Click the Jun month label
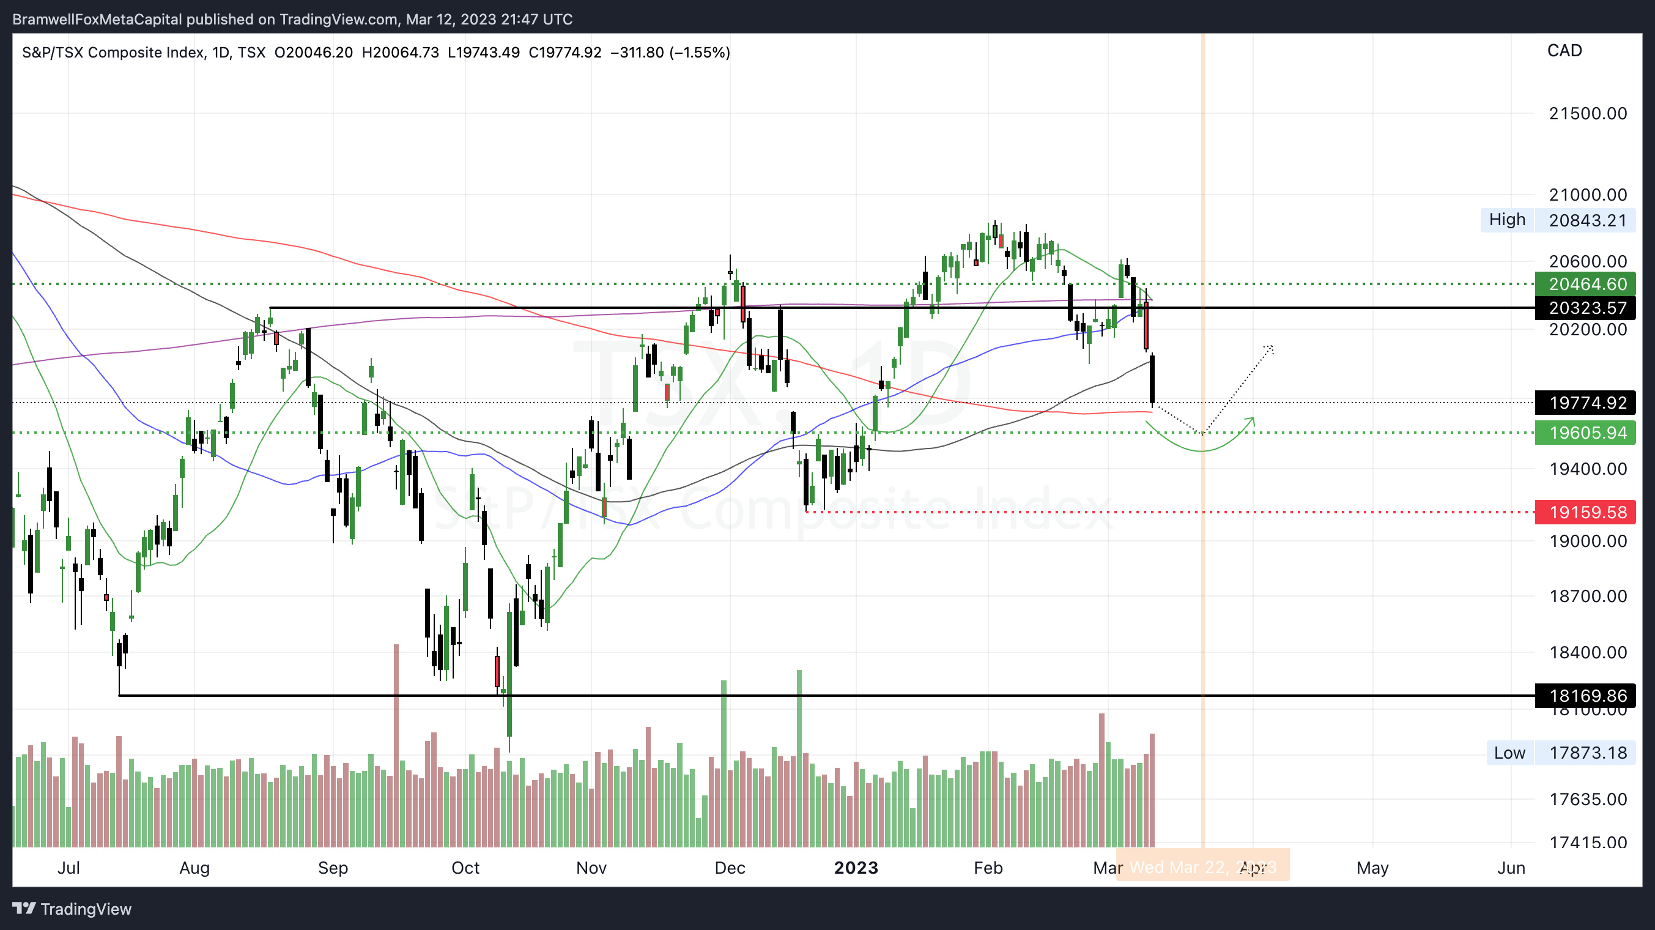 pyautogui.click(x=1511, y=868)
